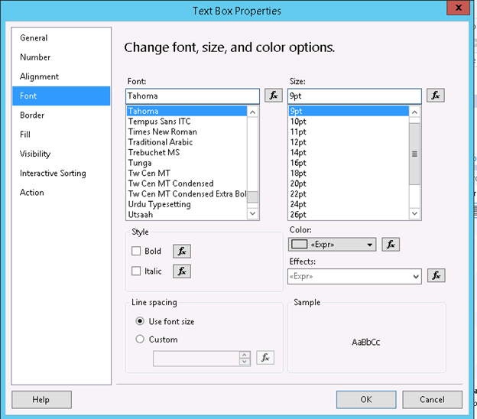Click the OK button

[x=366, y=399]
